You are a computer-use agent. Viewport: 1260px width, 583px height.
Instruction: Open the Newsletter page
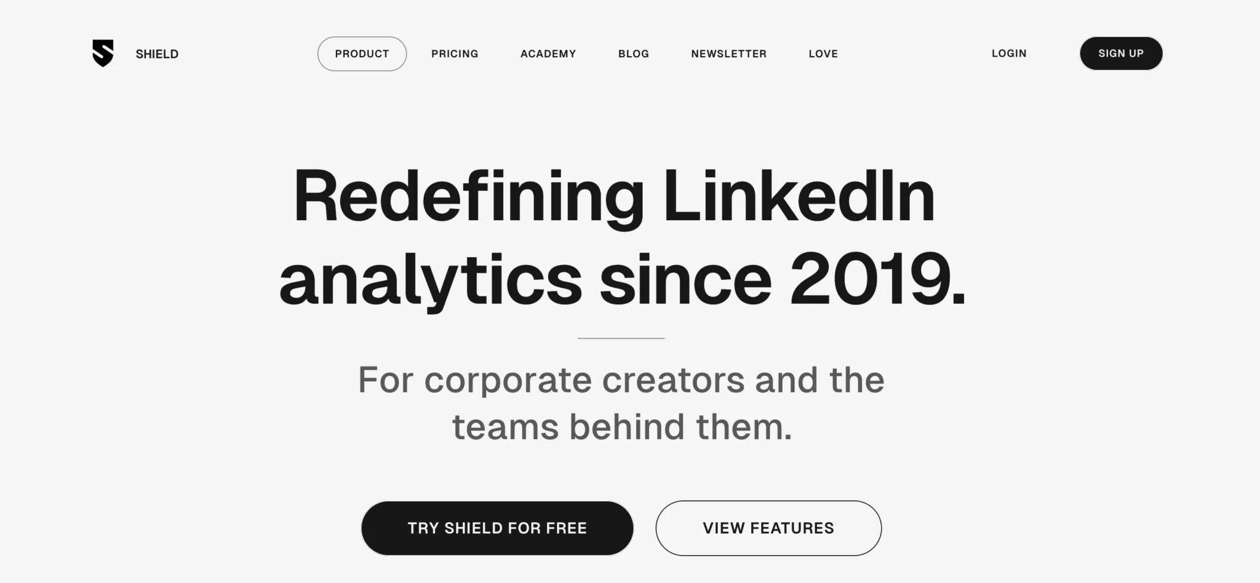(x=728, y=54)
